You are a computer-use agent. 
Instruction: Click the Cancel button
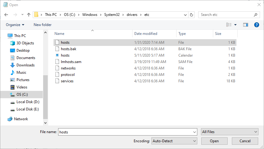(x=245, y=141)
